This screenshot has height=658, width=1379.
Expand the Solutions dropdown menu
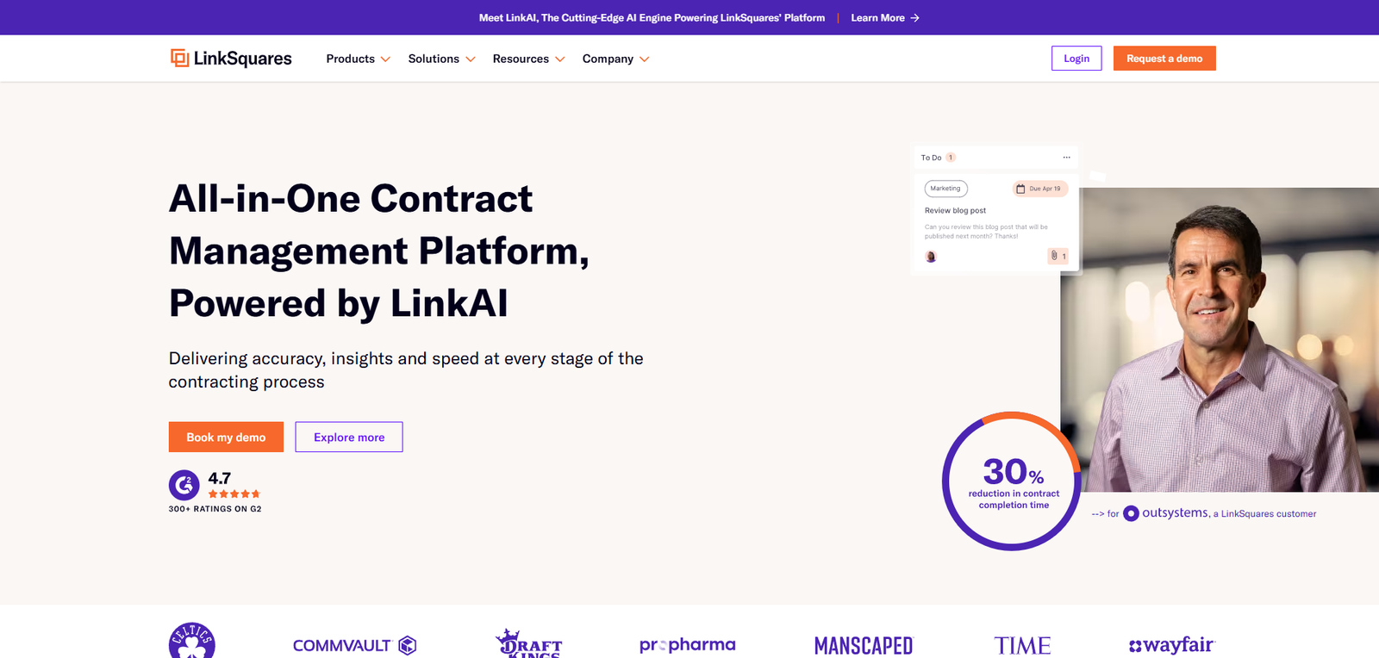pyautogui.click(x=441, y=59)
